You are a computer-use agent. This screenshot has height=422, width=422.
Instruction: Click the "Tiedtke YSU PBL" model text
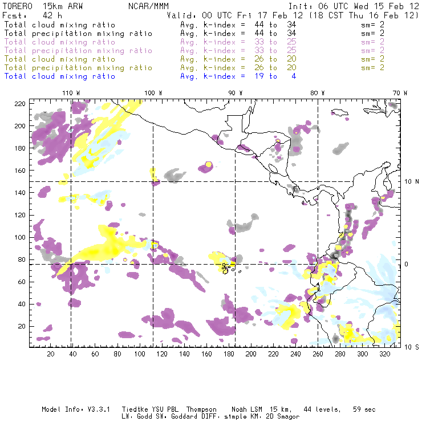pos(150,409)
